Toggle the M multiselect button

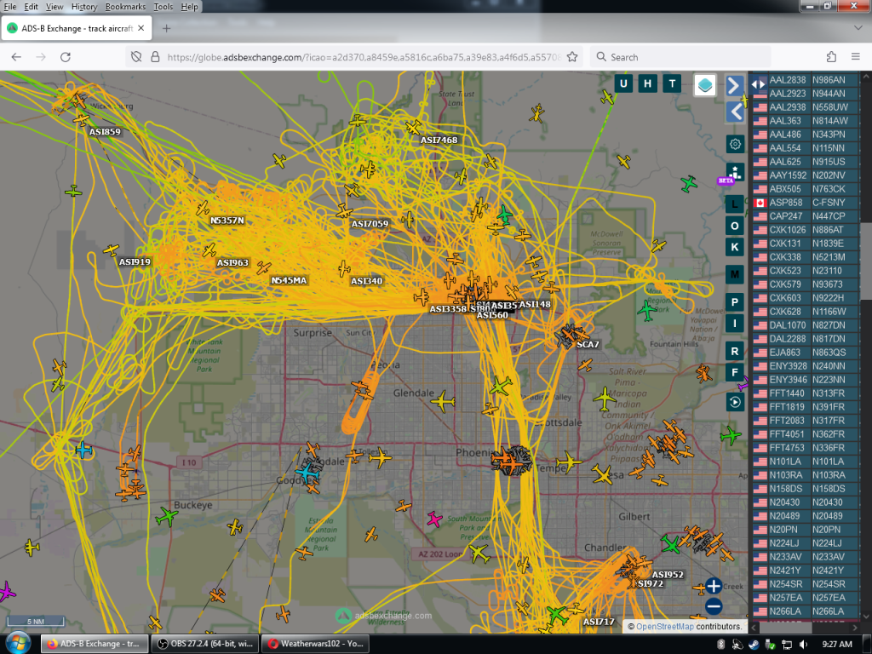735,275
